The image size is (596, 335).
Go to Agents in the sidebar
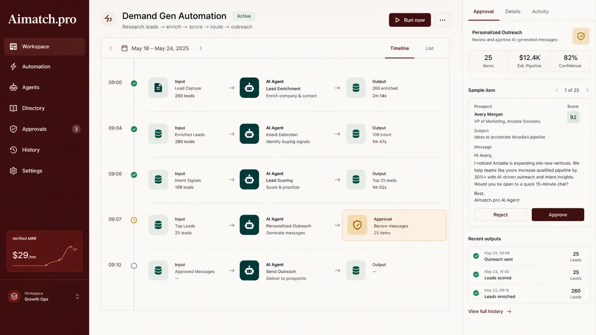(44, 87)
